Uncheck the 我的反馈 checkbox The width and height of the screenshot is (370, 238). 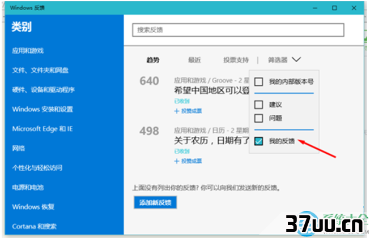coord(258,141)
